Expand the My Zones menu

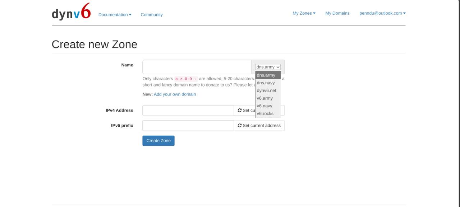point(304,13)
